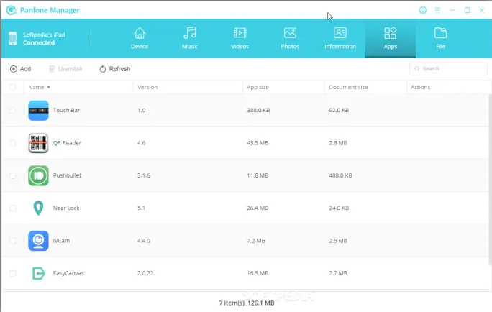
Task: Click the Uninstall button
Action: pos(65,69)
